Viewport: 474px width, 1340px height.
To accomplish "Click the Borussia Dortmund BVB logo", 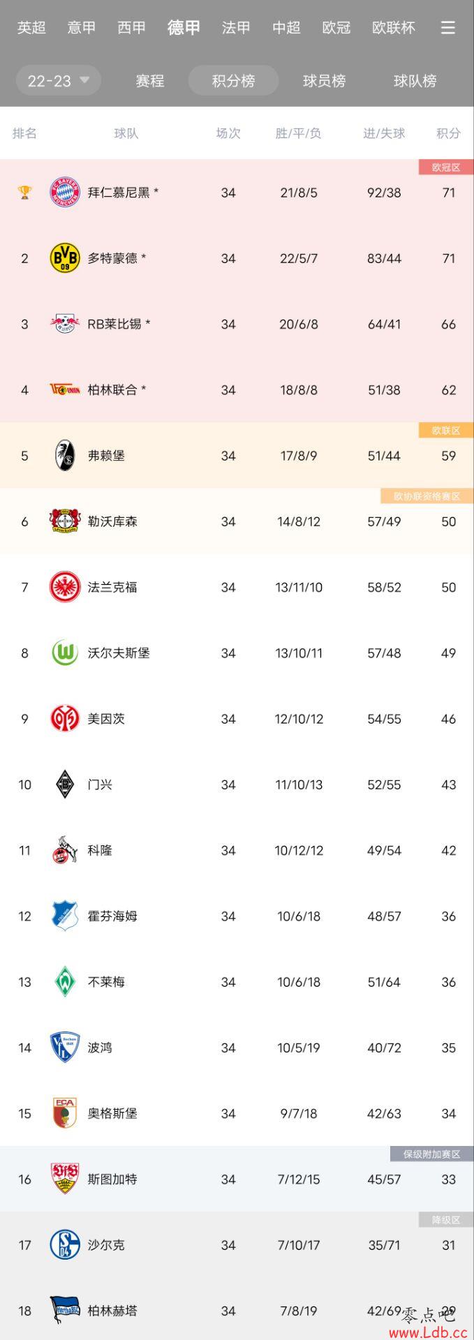I will tap(65, 258).
